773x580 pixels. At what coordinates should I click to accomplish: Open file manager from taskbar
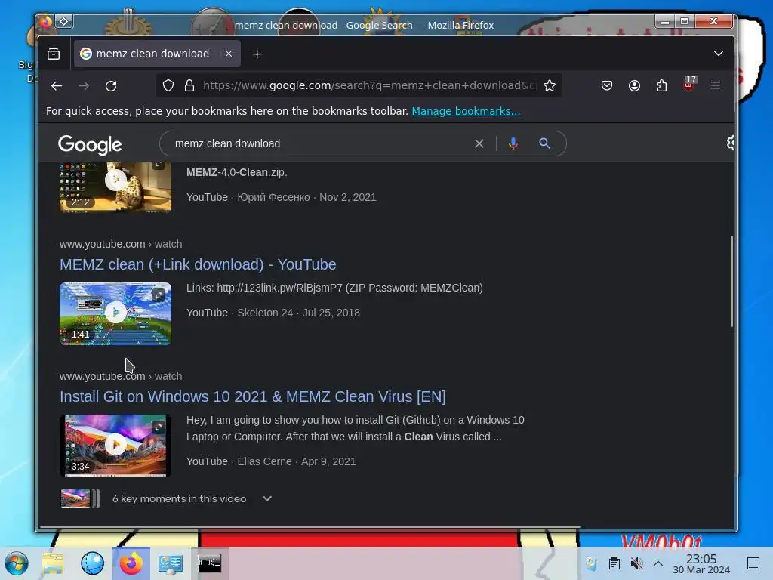click(53, 563)
